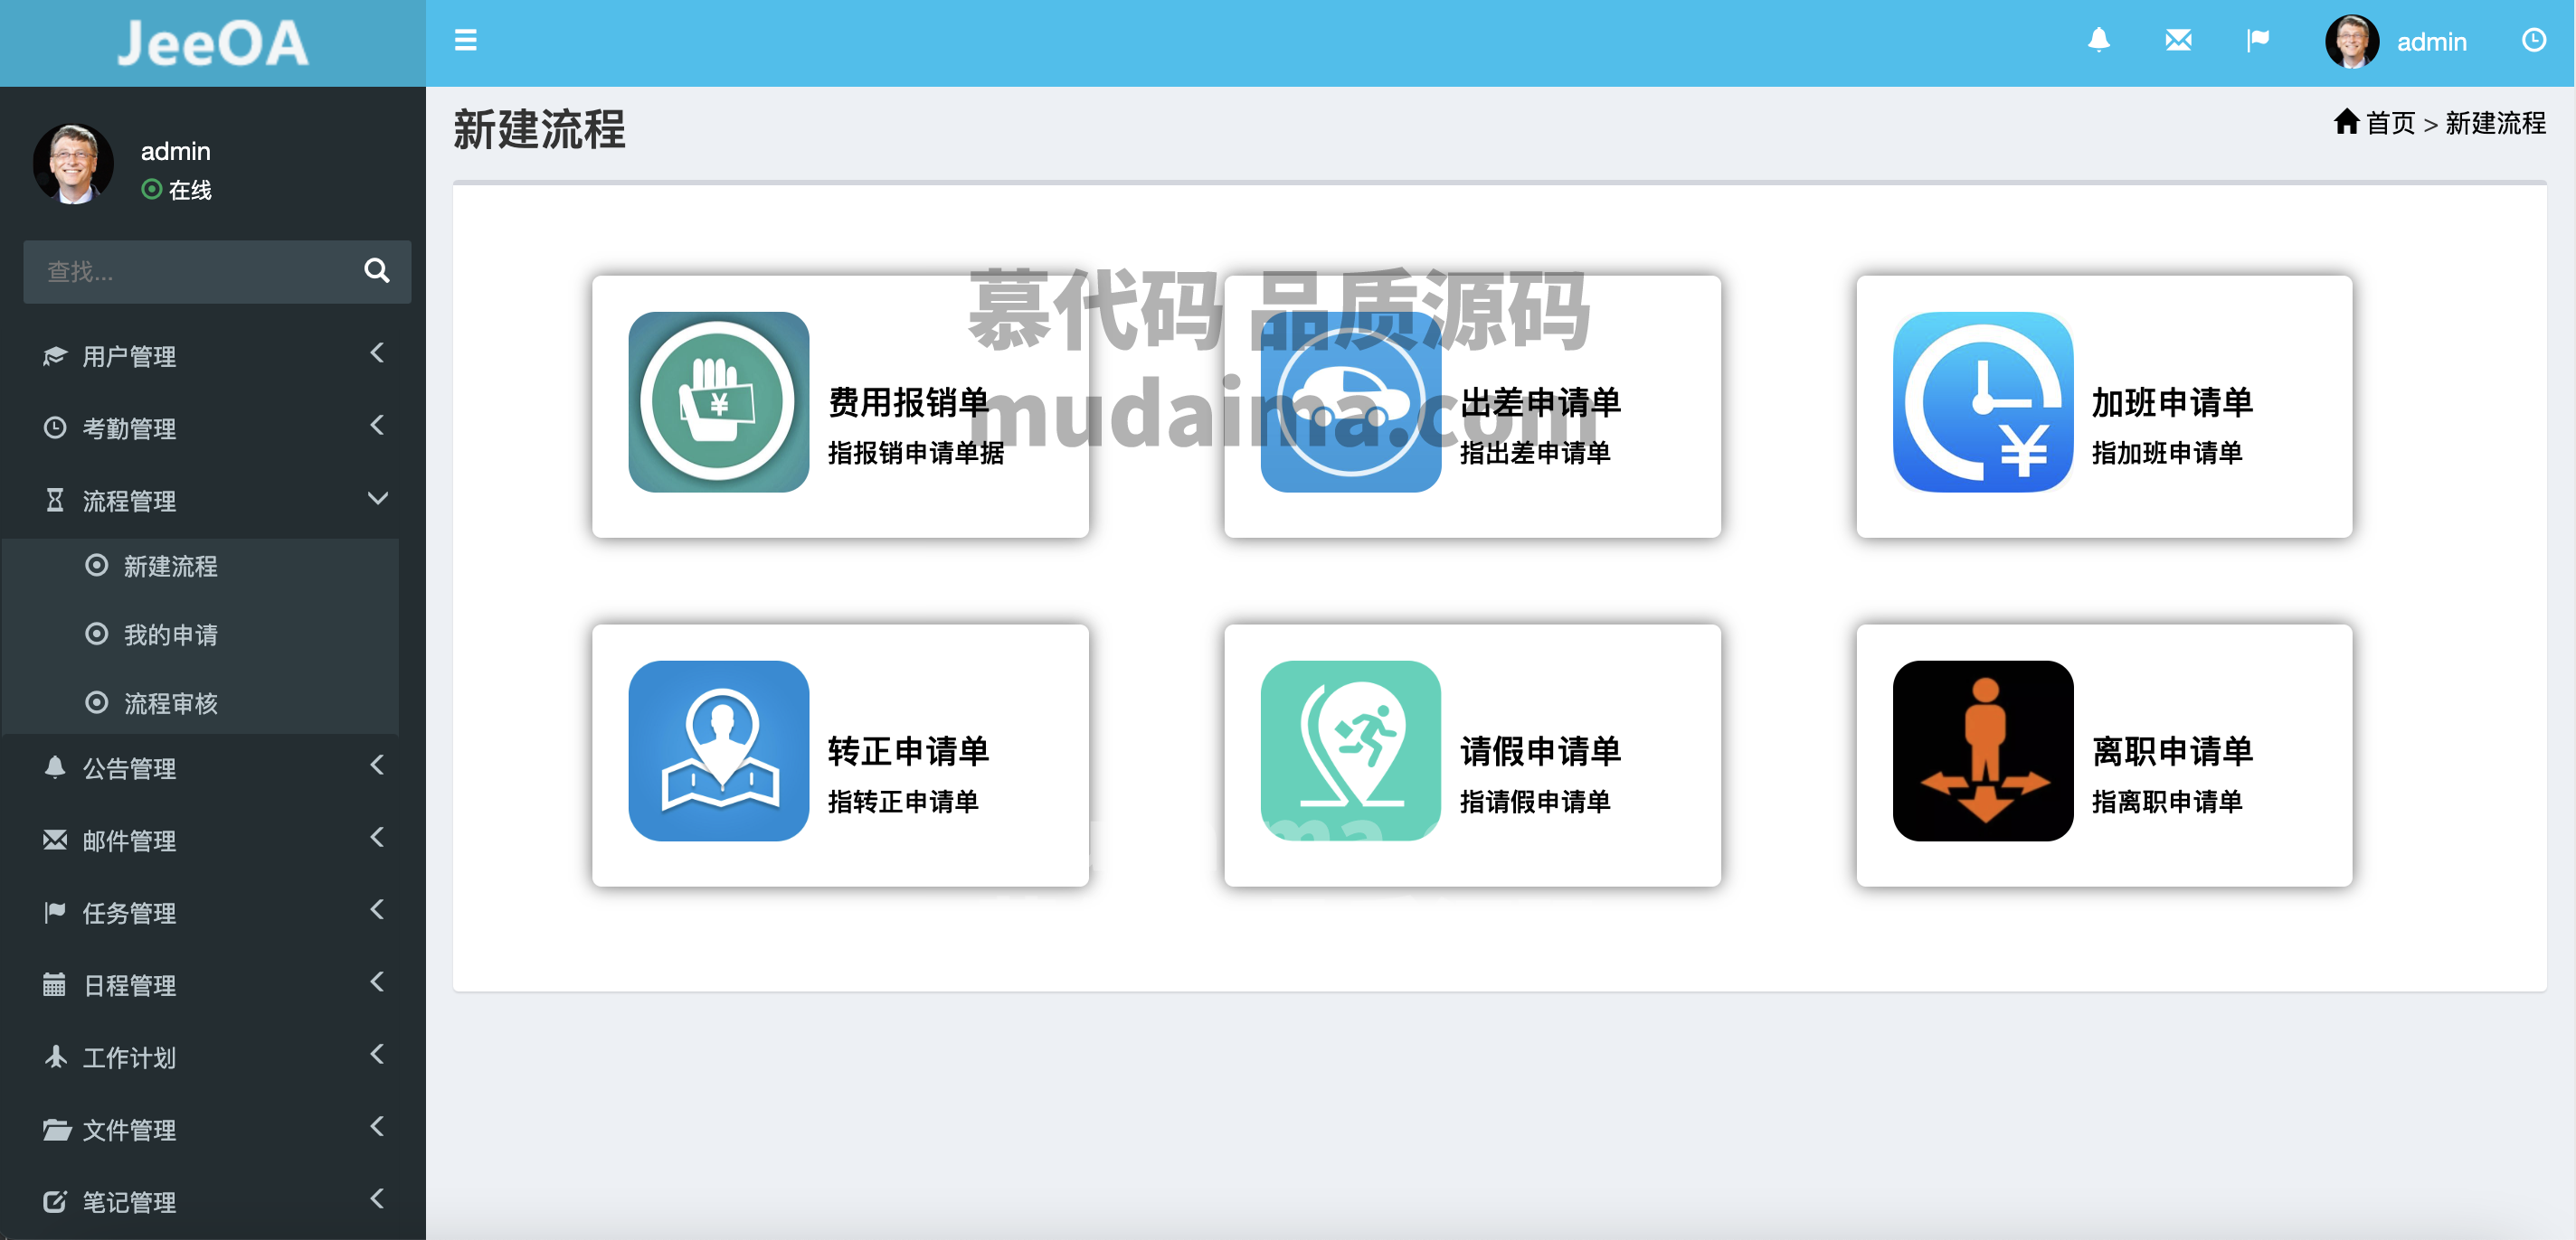Select 我的申请 submenu item
Image resolution: width=2576 pixels, height=1240 pixels.
(x=170, y=634)
